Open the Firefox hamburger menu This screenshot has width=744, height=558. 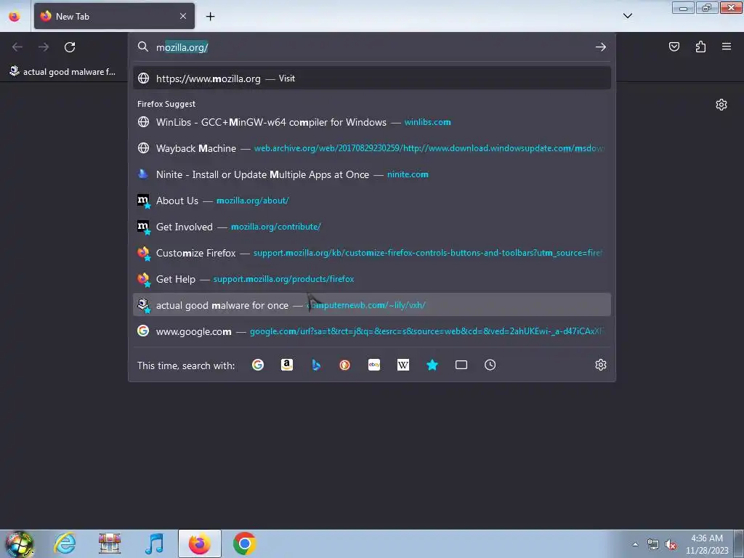727,46
